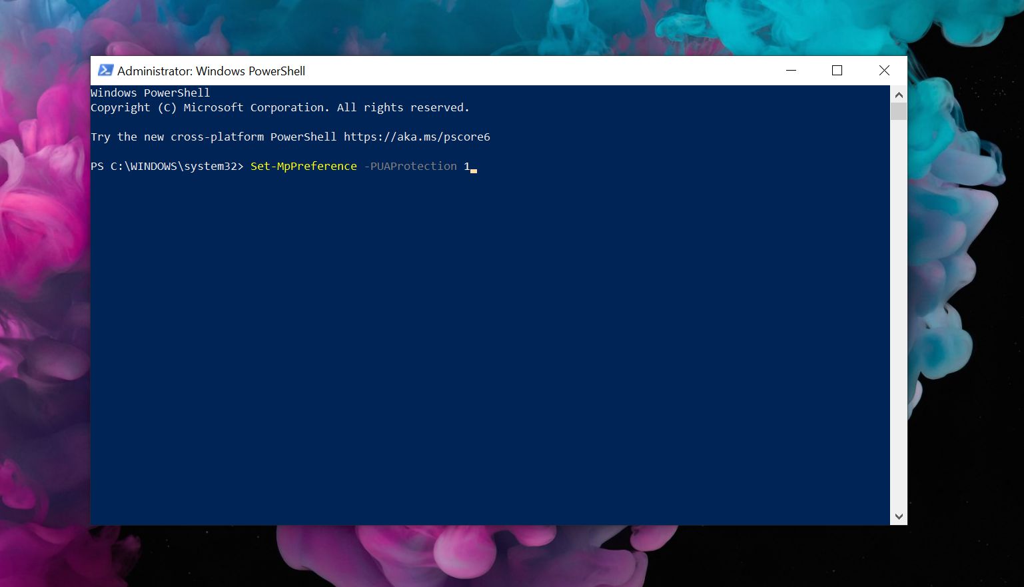1024x587 pixels.
Task: Click the 'Copyright (C) Microsoft Corporation' line
Action: pos(280,107)
